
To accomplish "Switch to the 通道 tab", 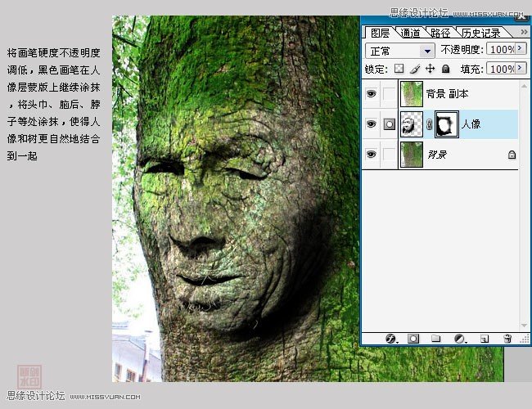I will tap(410, 34).
